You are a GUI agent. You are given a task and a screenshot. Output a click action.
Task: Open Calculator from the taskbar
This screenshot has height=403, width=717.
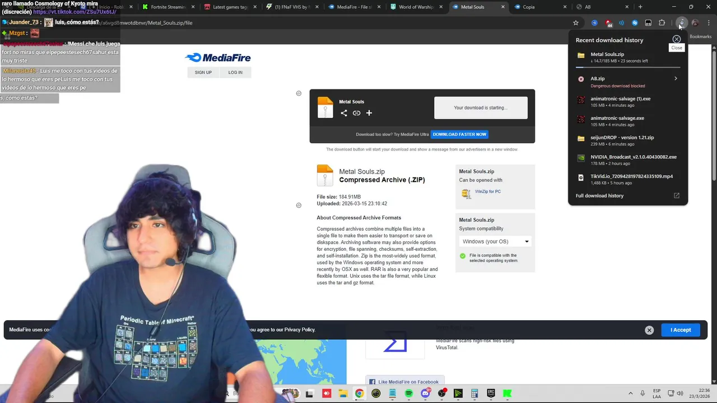[474, 393]
